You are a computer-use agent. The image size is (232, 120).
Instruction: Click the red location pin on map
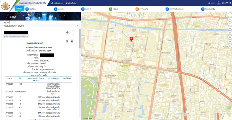coord(131,39)
